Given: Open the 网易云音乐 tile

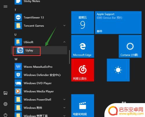Looking at the screenshot, I should tap(83, 70).
